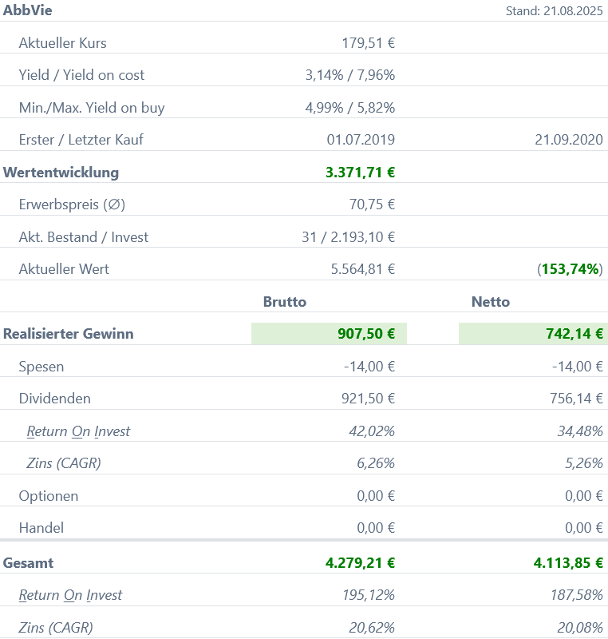This screenshot has width=608, height=639.
Task: Click Akt. Bestand / Invest label
Action: (84, 236)
